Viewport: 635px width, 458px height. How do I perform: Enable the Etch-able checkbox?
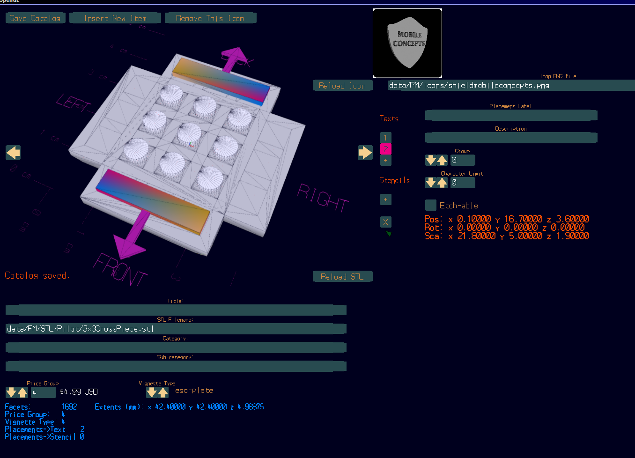[431, 205]
